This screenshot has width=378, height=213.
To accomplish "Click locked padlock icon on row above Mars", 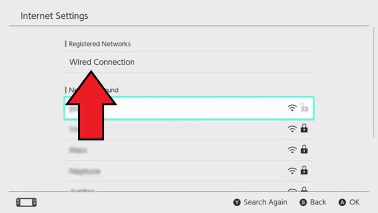I will point(304,129).
